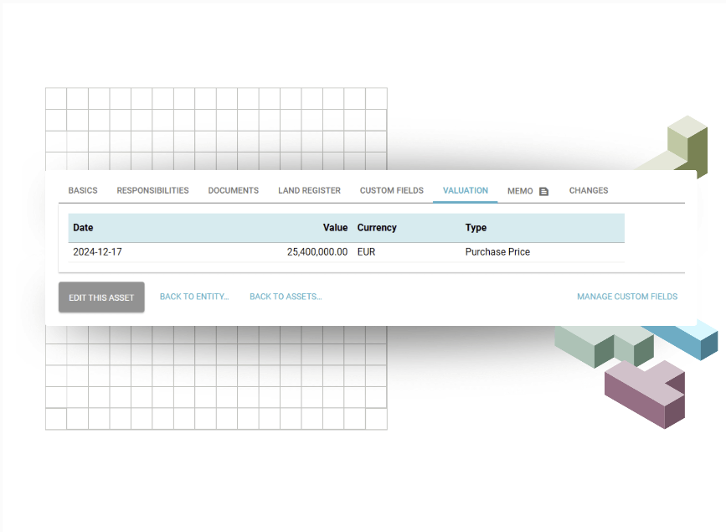
Task: Open MANAGE CUSTOM FIELDS
Action: pos(626,297)
